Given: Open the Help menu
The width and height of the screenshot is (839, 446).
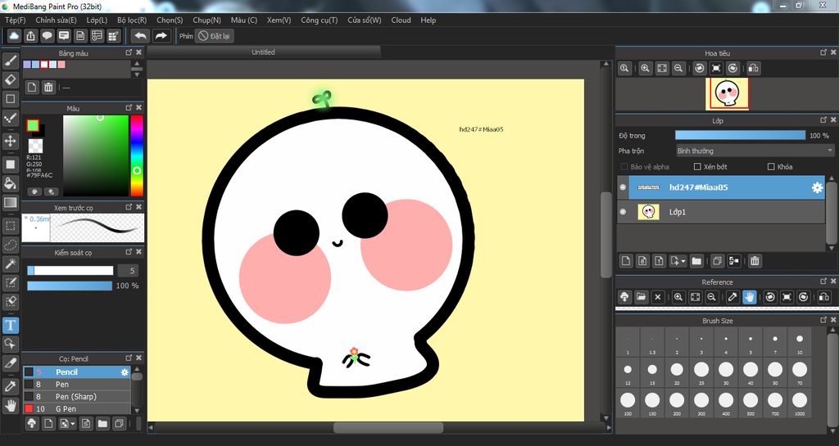Looking at the screenshot, I should (x=428, y=20).
